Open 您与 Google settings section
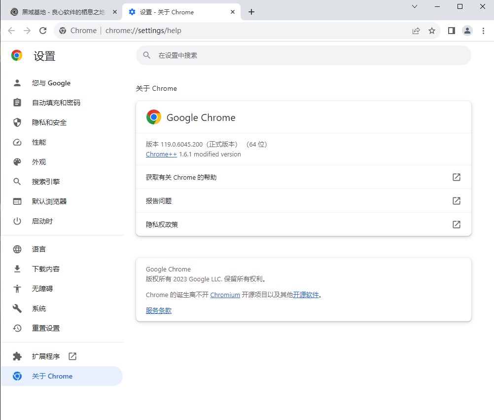The image size is (494, 420). point(62,83)
